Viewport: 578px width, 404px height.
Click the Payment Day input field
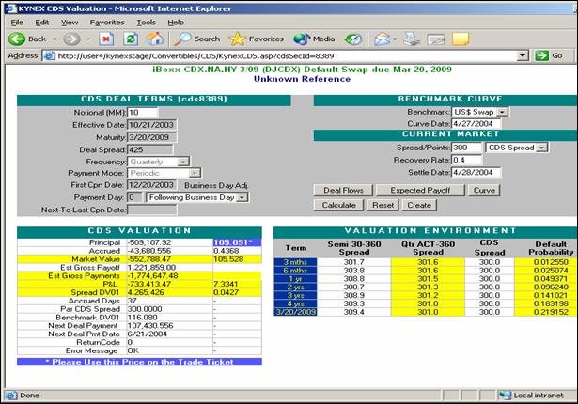(134, 197)
